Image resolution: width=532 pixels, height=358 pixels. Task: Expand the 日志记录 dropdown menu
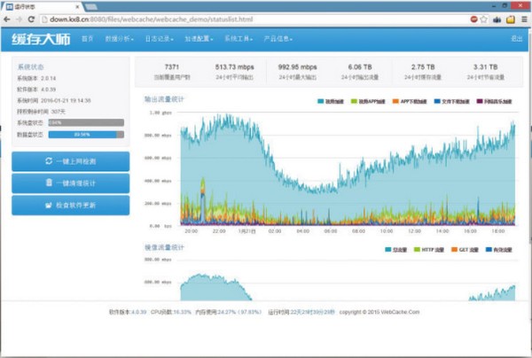[x=160, y=40]
